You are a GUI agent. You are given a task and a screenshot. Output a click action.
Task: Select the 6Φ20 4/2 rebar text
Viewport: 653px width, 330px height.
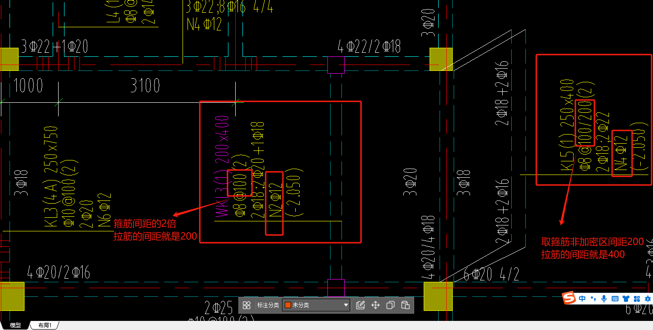491,275
